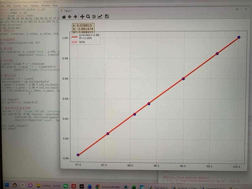Open the question mark icon in taskbar

(x=22, y=185)
